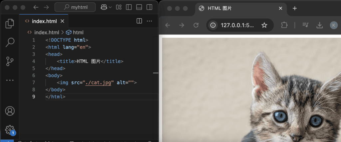This screenshot has height=142, width=341.
Task: Go back in the browser
Action: (x=168, y=25)
